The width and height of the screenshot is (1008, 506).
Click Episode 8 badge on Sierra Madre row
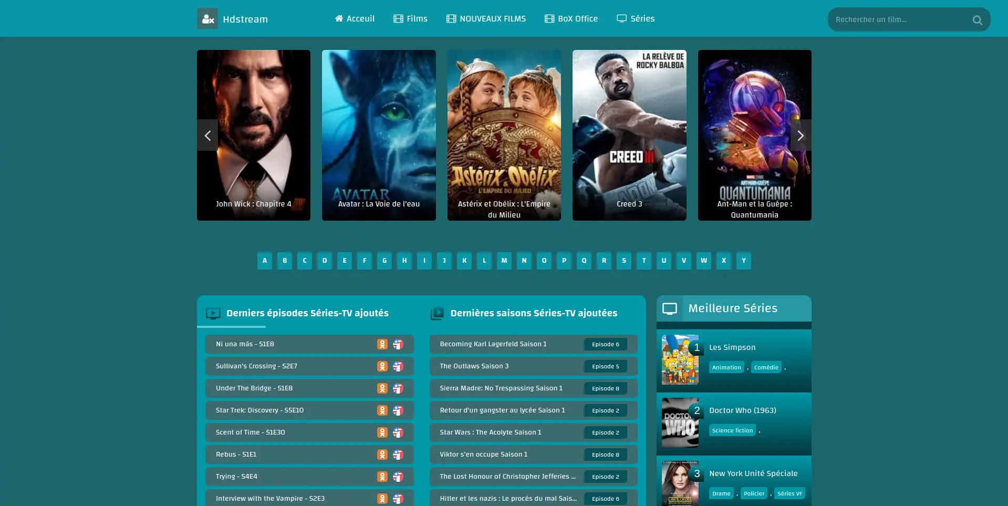point(606,388)
